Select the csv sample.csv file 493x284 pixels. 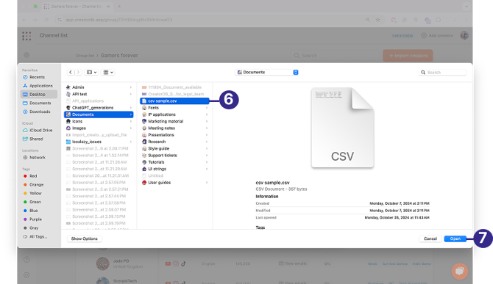[174, 101]
